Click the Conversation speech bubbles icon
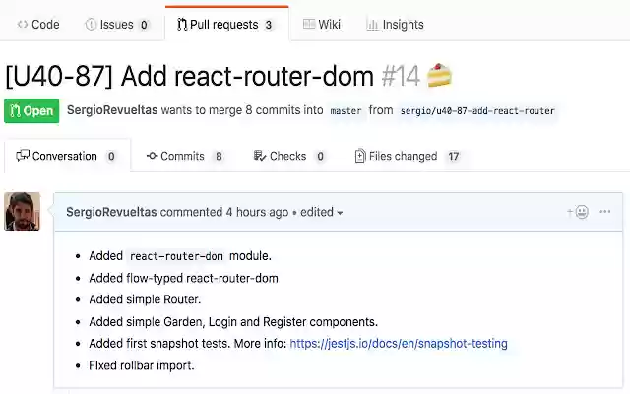630x394 pixels. tap(23, 156)
